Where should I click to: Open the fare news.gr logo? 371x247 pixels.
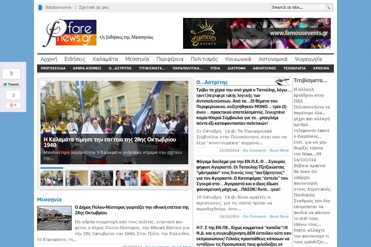tap(69, 33)
